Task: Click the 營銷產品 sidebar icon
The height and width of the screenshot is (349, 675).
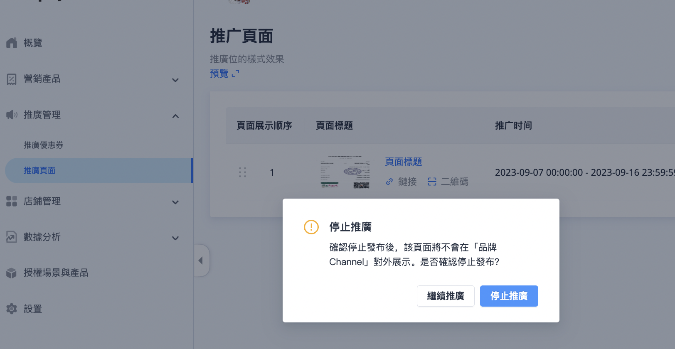Action: pyautogui.click(x=12, y=79)
